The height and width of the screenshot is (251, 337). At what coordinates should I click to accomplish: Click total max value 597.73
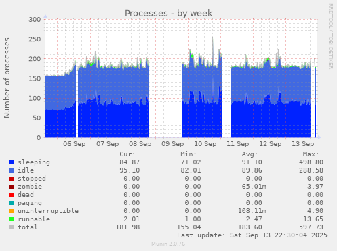(x=311, y=227)
